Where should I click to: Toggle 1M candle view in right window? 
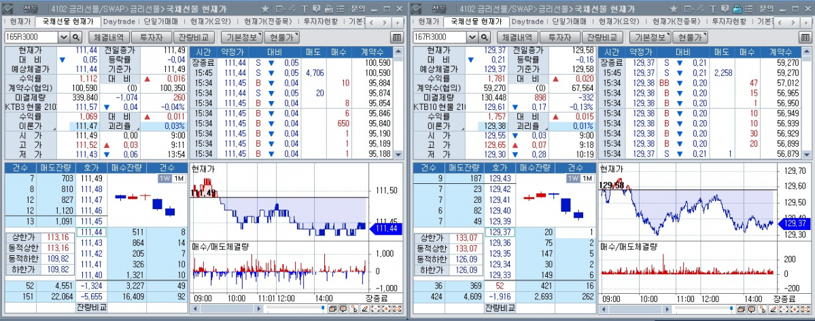tap(587, 178)
